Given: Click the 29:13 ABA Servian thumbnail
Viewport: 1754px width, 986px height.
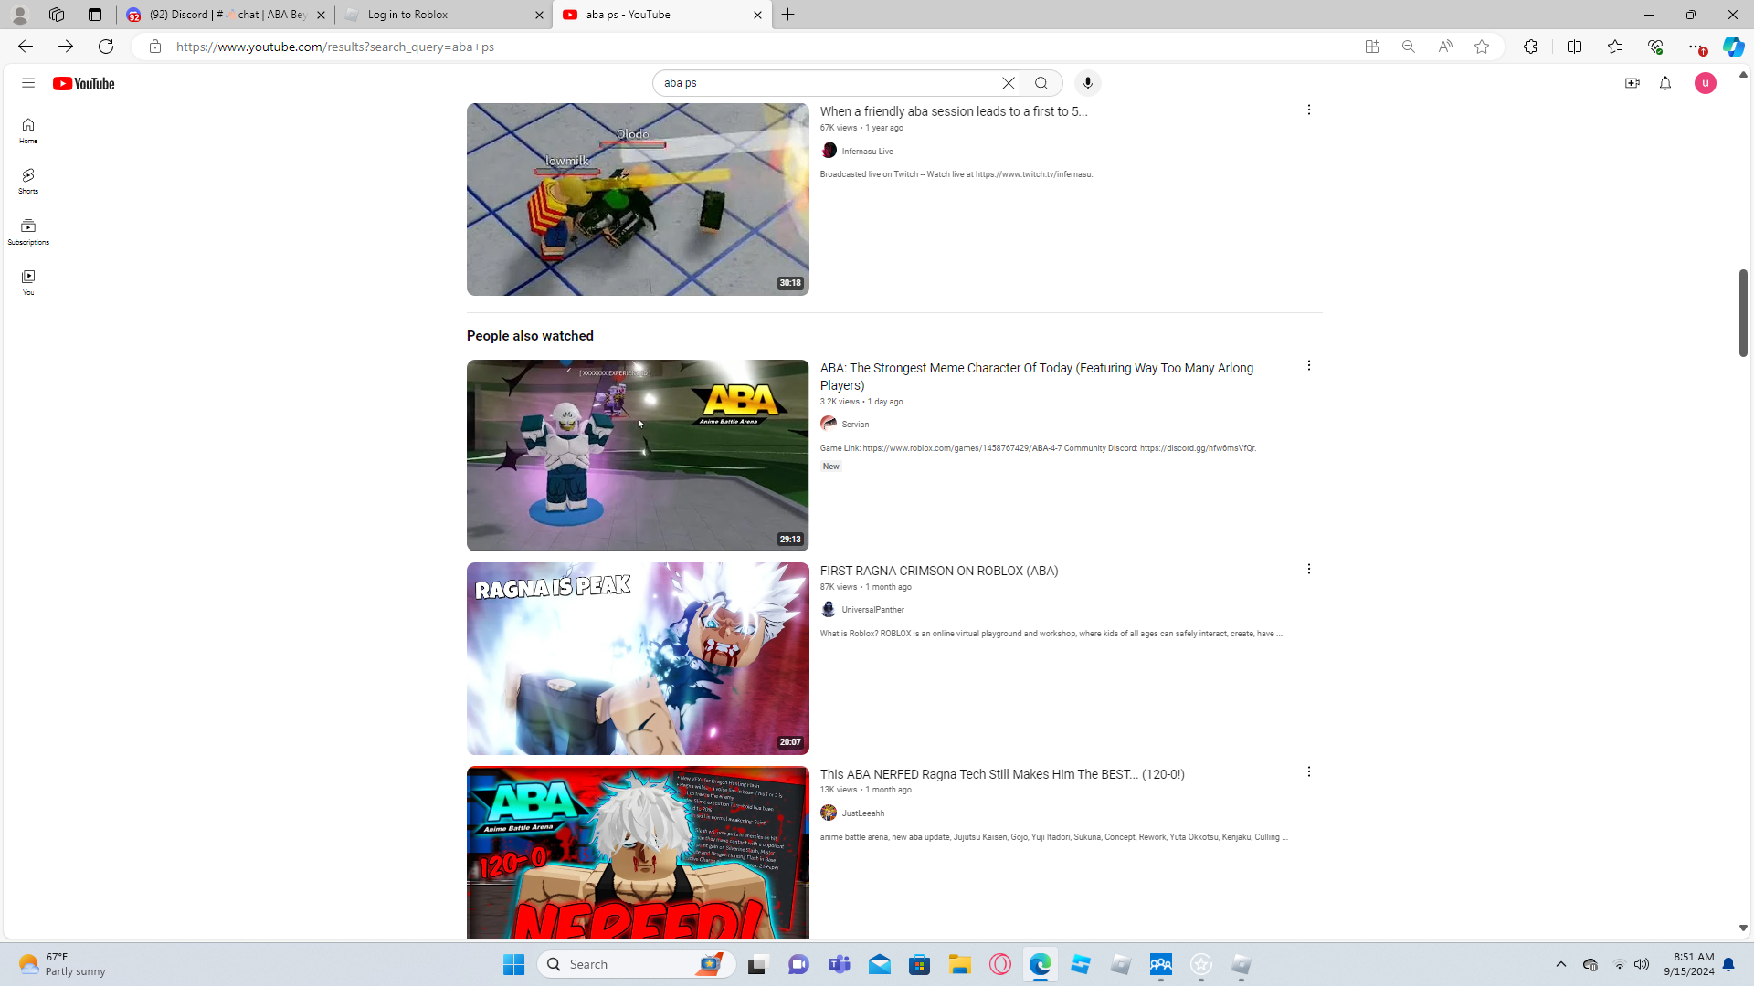Looking at the screenshot, I should point(638,456).
